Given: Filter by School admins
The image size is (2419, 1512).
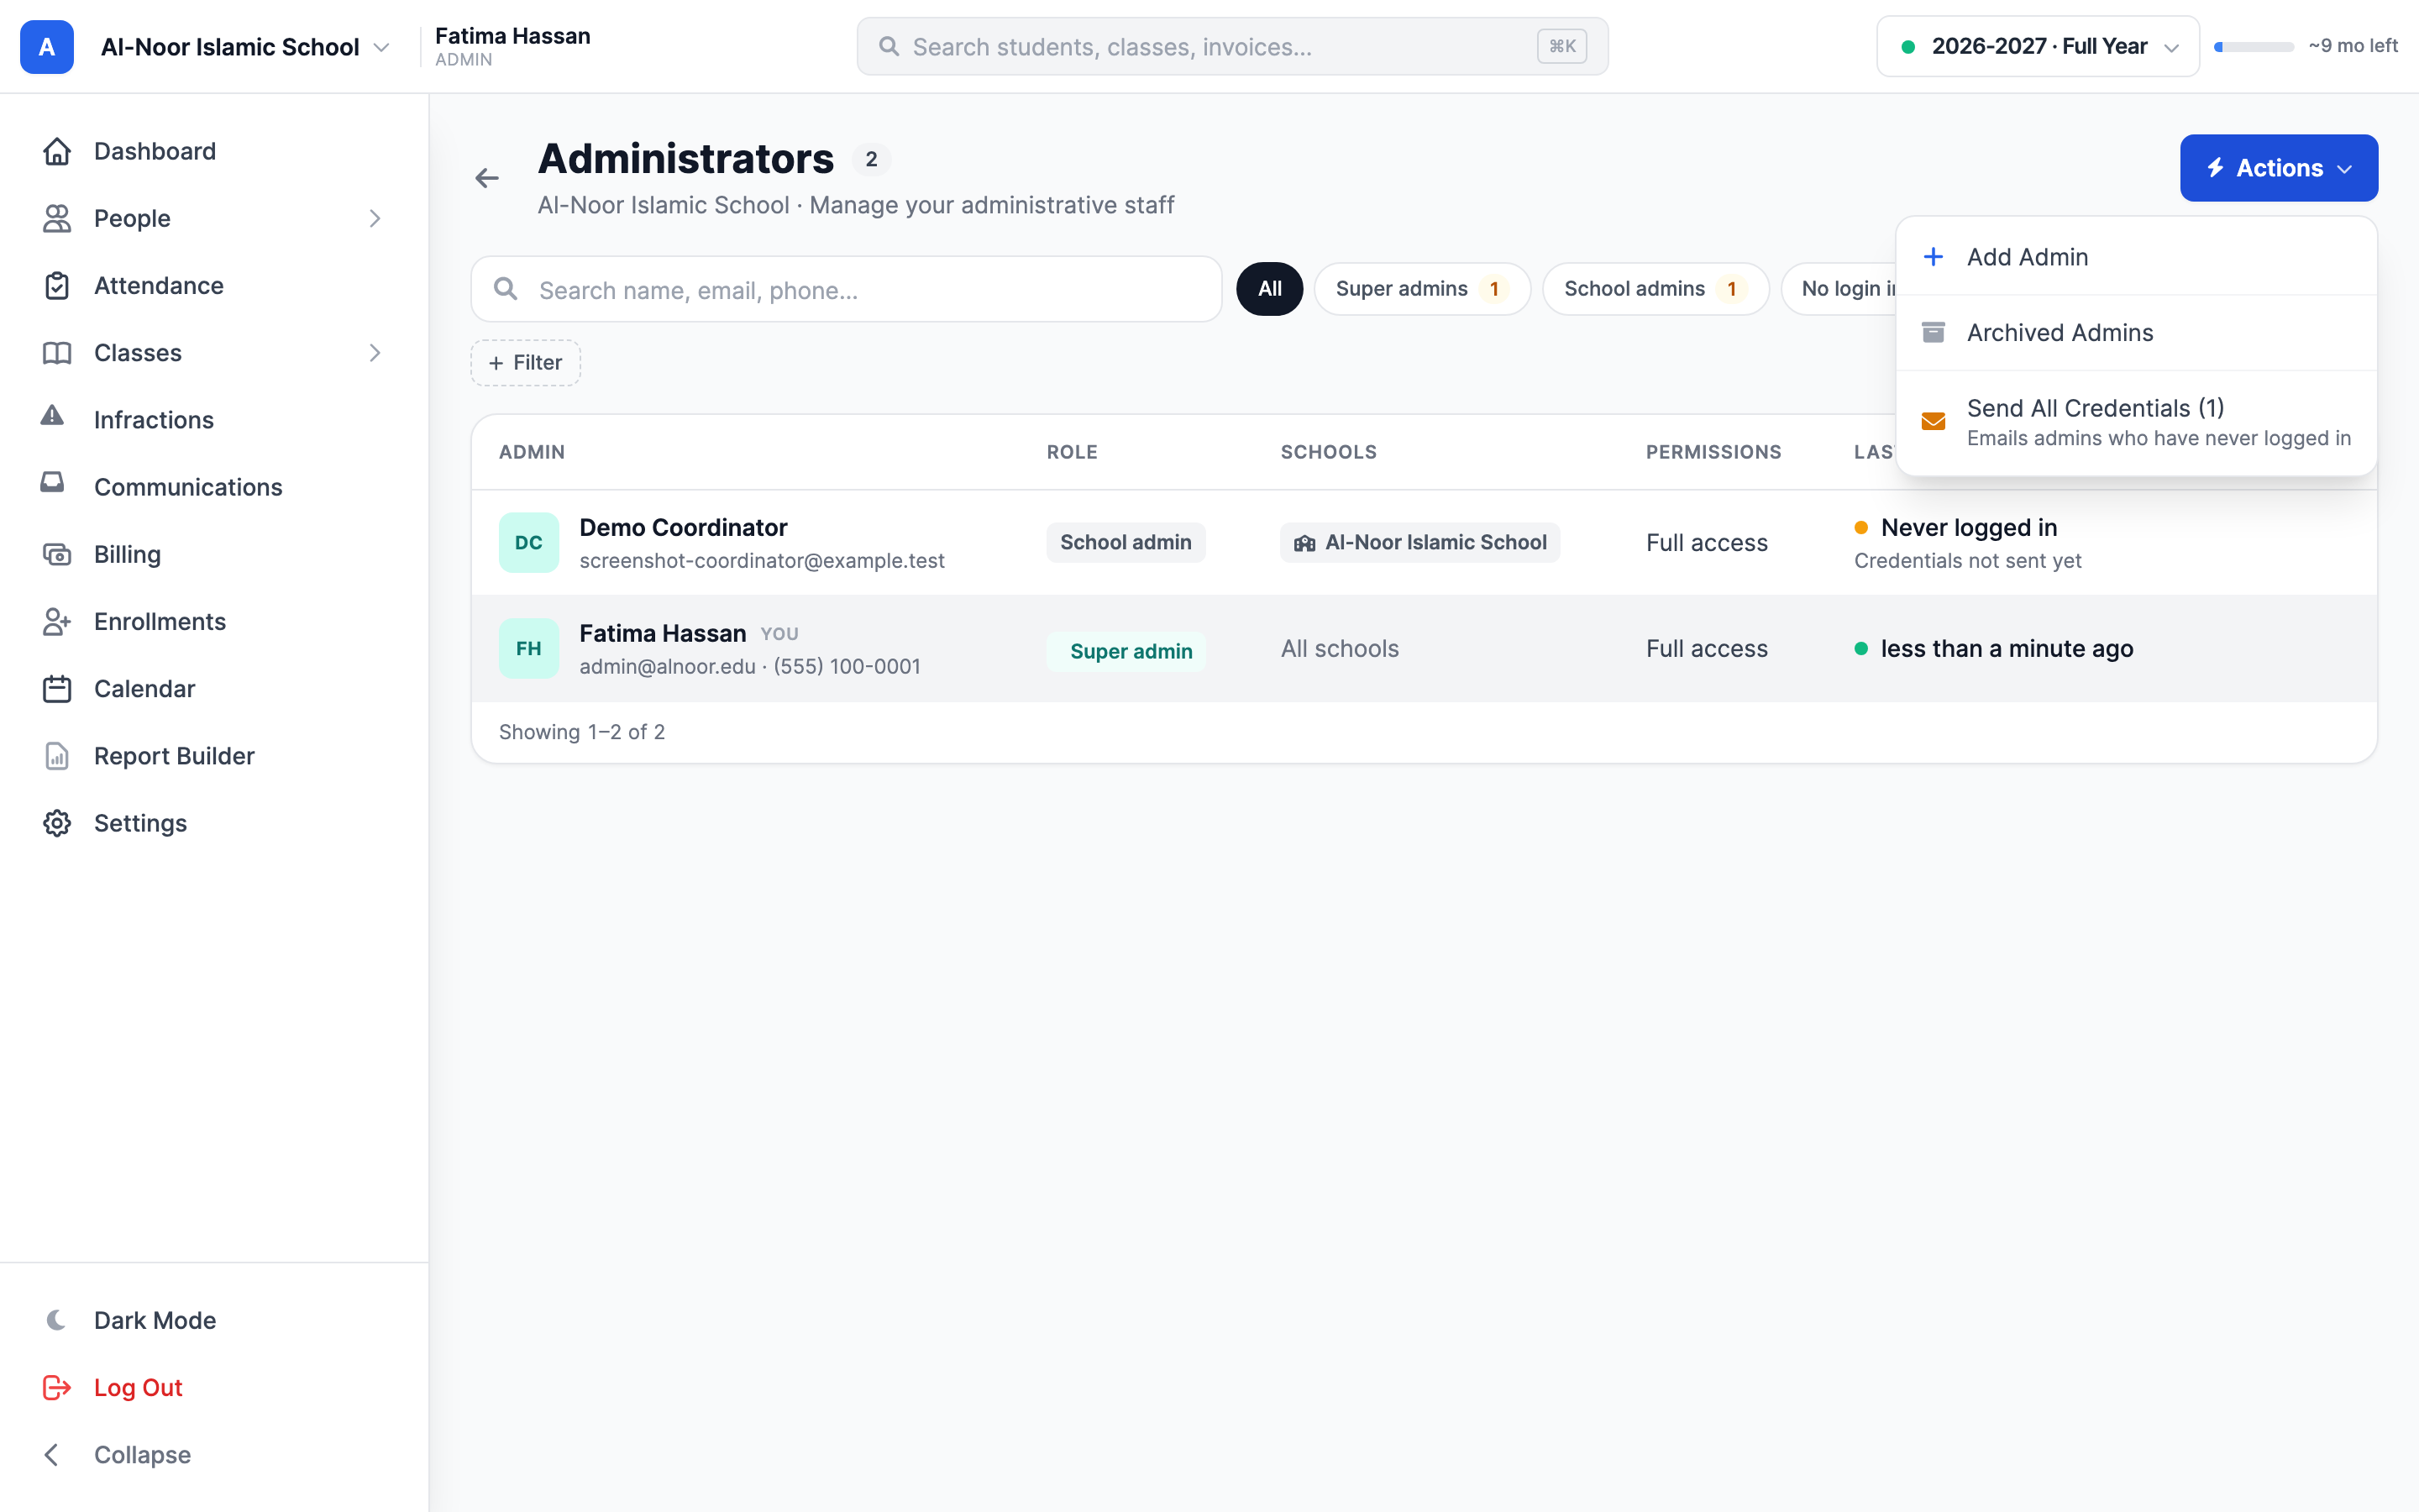Looking at the screenshot, I should (1656, 289).
